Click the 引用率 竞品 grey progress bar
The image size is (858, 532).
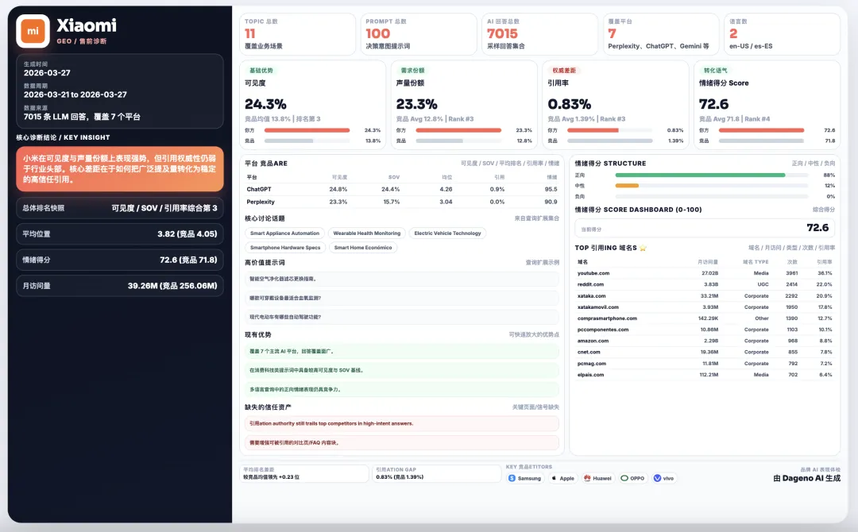pyautogui.click(x=609, y=141)
